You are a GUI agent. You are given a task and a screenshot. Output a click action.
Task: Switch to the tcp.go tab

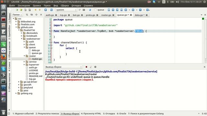(63, 15)
